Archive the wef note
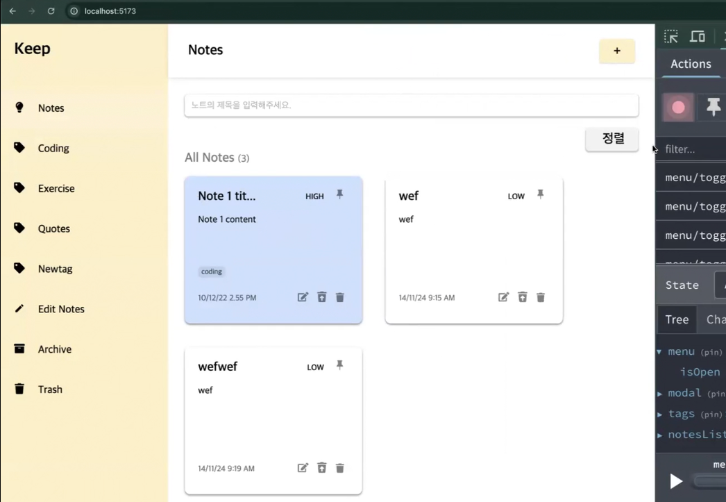Image resolution: width=726 pixels, height=502 pixels. 522,297
